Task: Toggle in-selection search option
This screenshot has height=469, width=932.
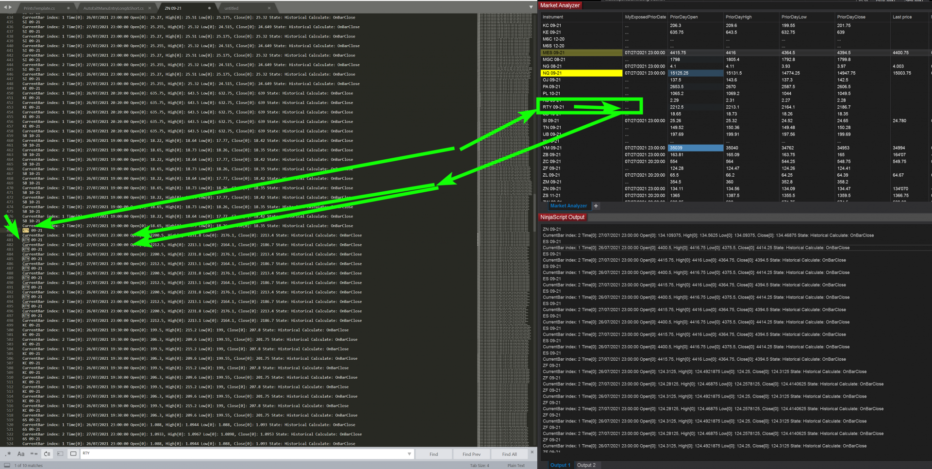Action: click(x=60, y=454)
